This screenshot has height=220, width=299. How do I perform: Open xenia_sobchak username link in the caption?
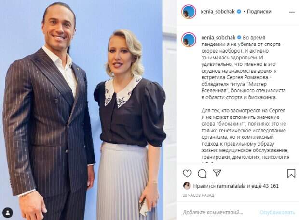pos(218,37)
